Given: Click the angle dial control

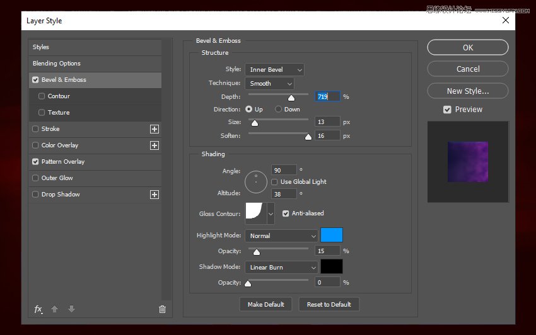Looking at the screenshot, I should [x=256, y=181].
